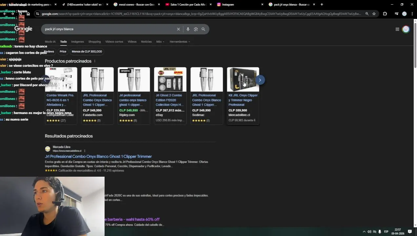Open the clock showing 22:57

tap(397, 231)
